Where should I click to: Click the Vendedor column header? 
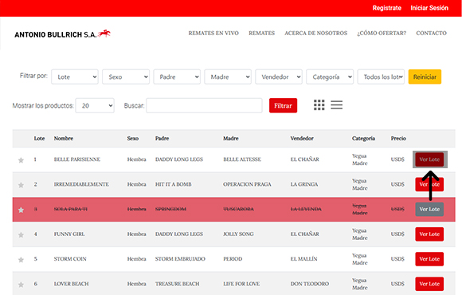(x=302, y=139)
